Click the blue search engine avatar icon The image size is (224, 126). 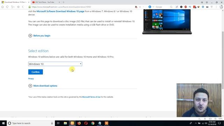tap(150, 7)
